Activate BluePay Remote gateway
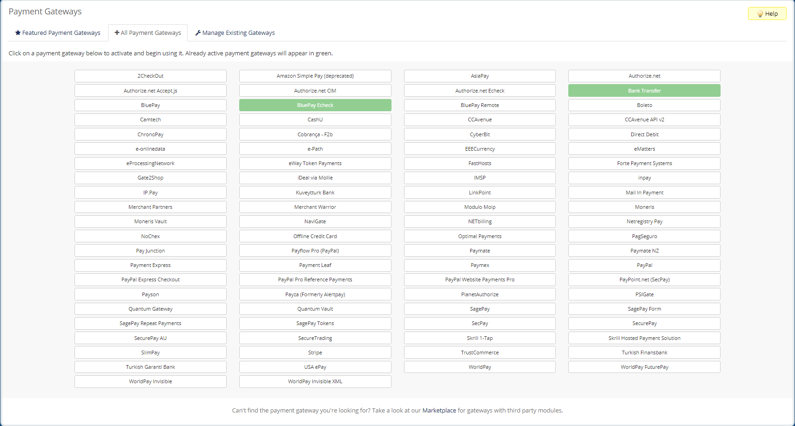 [480, 105]
